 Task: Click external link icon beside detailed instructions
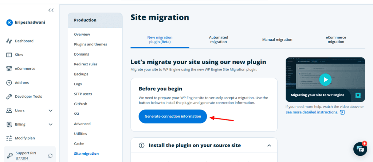point(342,112)
